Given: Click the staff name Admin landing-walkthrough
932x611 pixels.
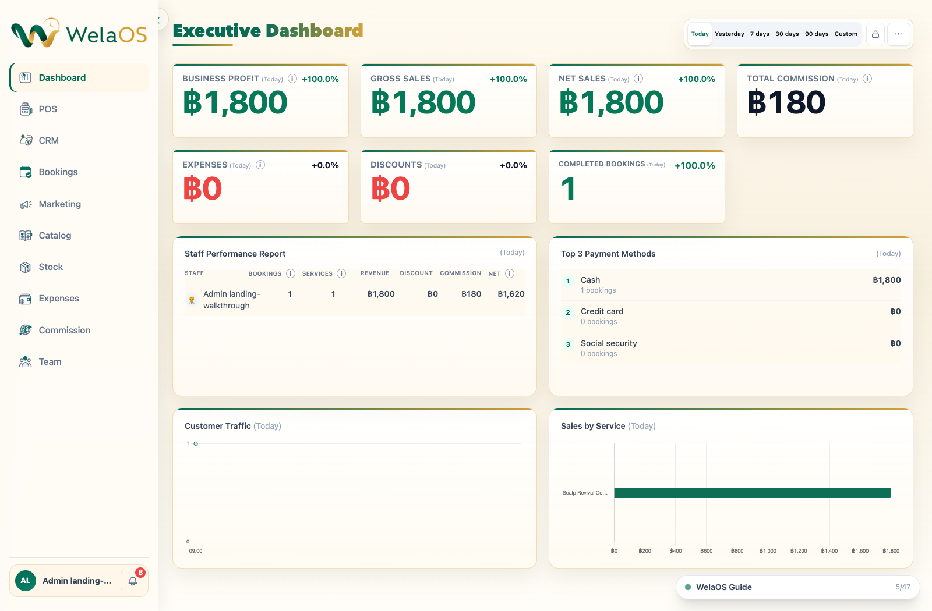Looking at the screenshot, I should [232, 300].
